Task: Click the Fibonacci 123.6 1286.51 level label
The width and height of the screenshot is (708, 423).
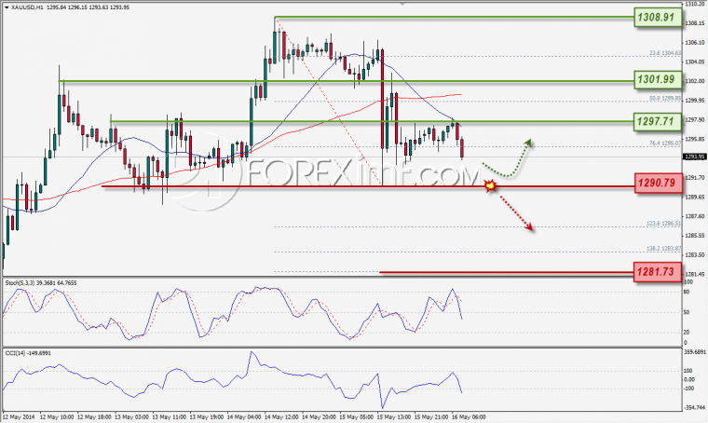Action: click(663, 224)
